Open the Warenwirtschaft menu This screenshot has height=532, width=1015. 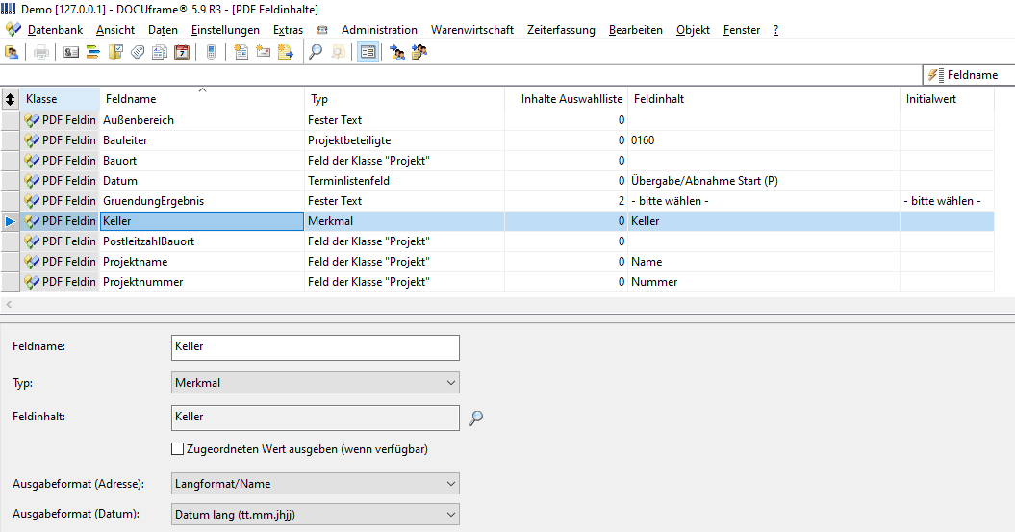tap(472, 30)
